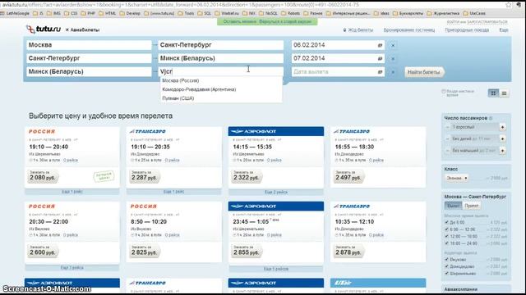Bookmark this page with the star icon
The width and height of the screenshot is (526, 295).
pyautogui.click(x=509, y=5)
